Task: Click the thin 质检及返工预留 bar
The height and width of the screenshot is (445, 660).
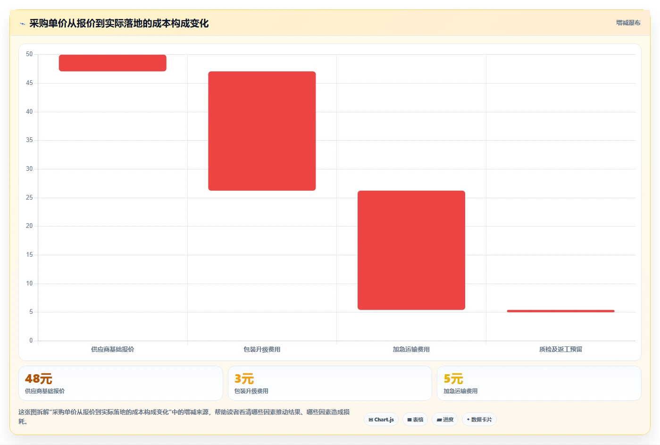Action: click(x=560, y=311)
